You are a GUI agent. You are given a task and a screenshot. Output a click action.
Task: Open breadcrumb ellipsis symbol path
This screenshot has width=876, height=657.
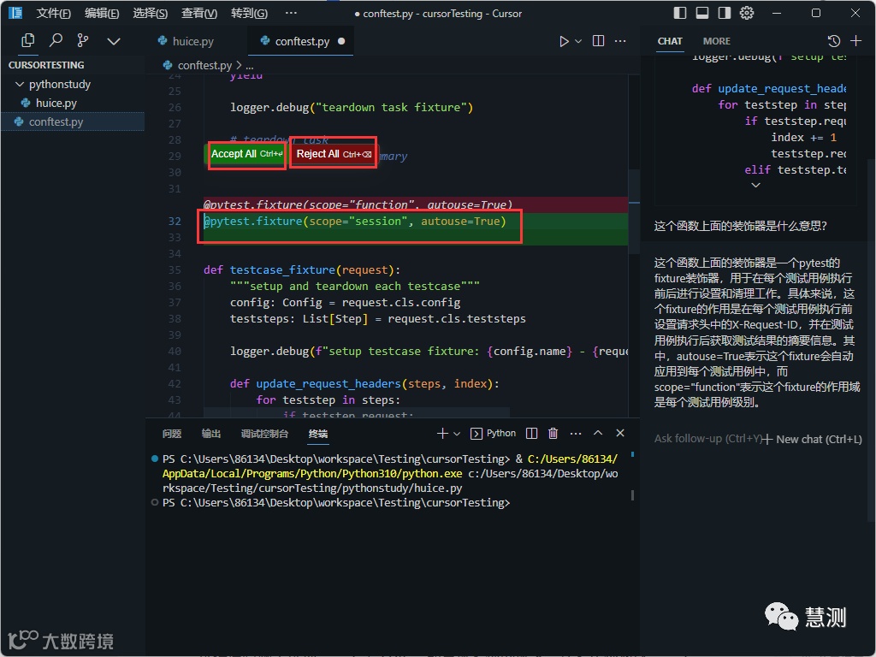point(249,66)
